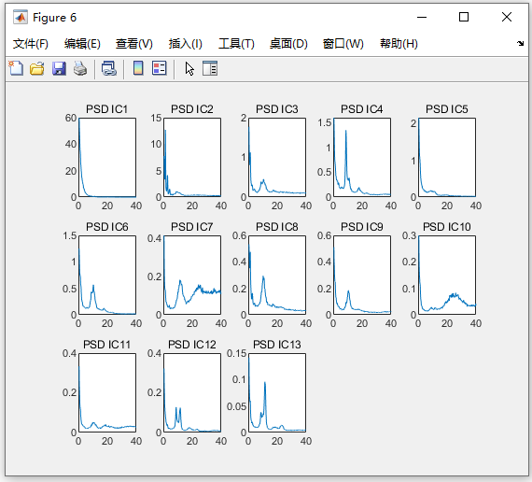
Task: Insert a legend using the toolbar icon
Action: [159, 68]
